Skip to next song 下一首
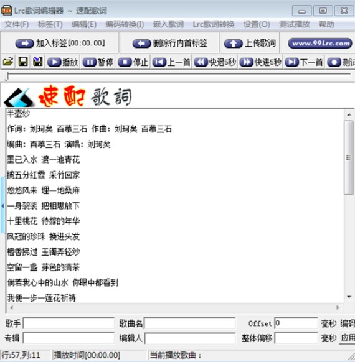 tap(304, 62)
